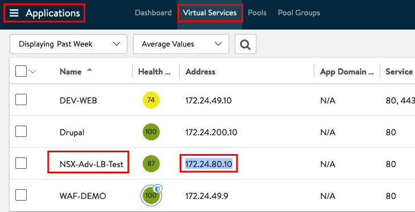Click address 172.24.49.9
Screen dimensions: 415x212
point(207,196)
